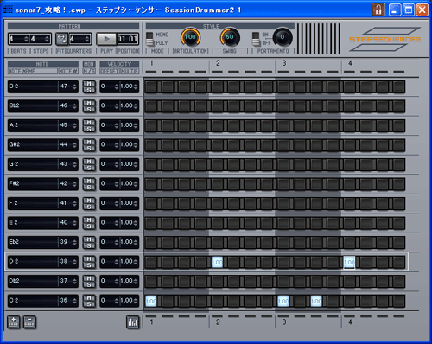The image size is (432, 344).
Task: Click the Steps per beat spinner arrows
Action: [47, 39]
